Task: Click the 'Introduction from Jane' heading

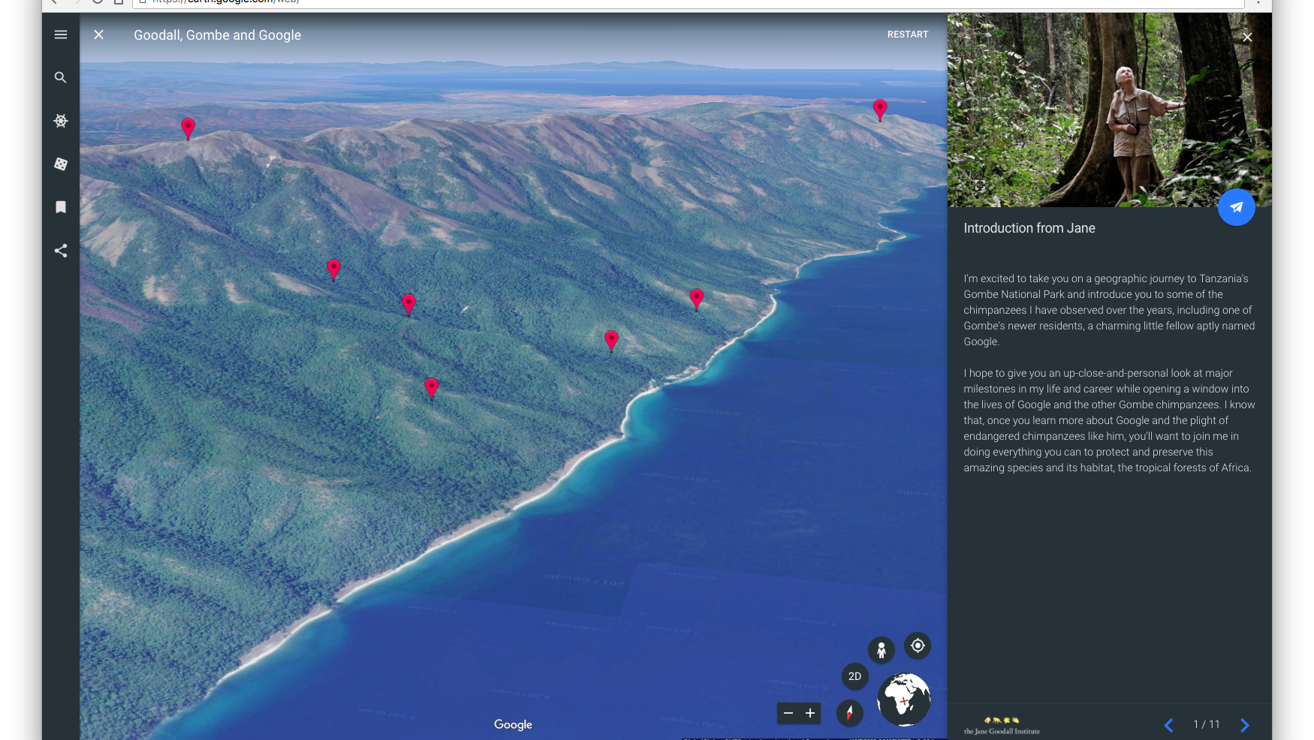Action: pos(1029,228)
